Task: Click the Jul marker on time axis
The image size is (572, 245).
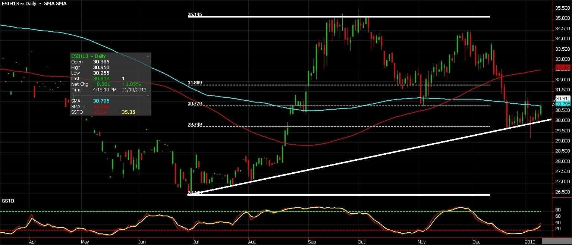Action: 195,242
